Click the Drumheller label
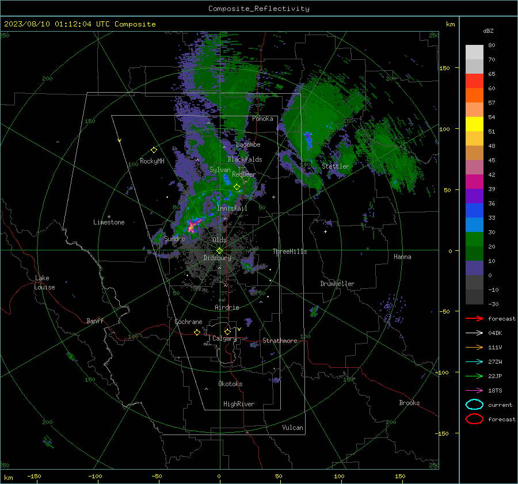Image resolution: width=518 pixels, height=484 pixels. pyautogui.click(x=337, y=284)
